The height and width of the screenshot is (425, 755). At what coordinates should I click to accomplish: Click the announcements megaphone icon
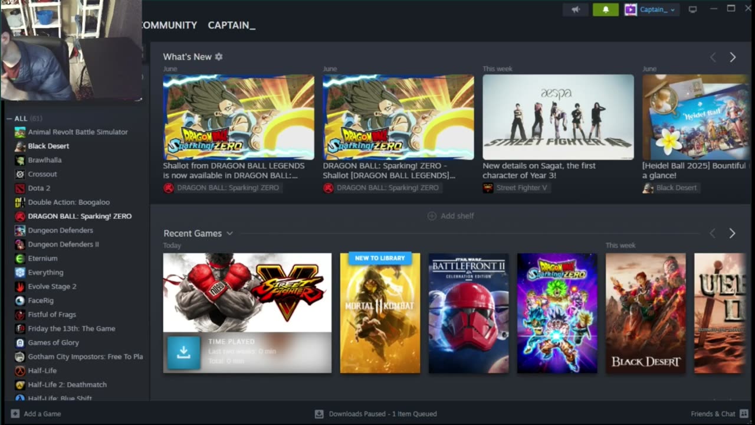(576, 9)
